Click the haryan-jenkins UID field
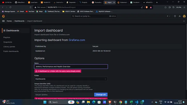187x105 pixels. pyautogui.click(x=64, y=95)
